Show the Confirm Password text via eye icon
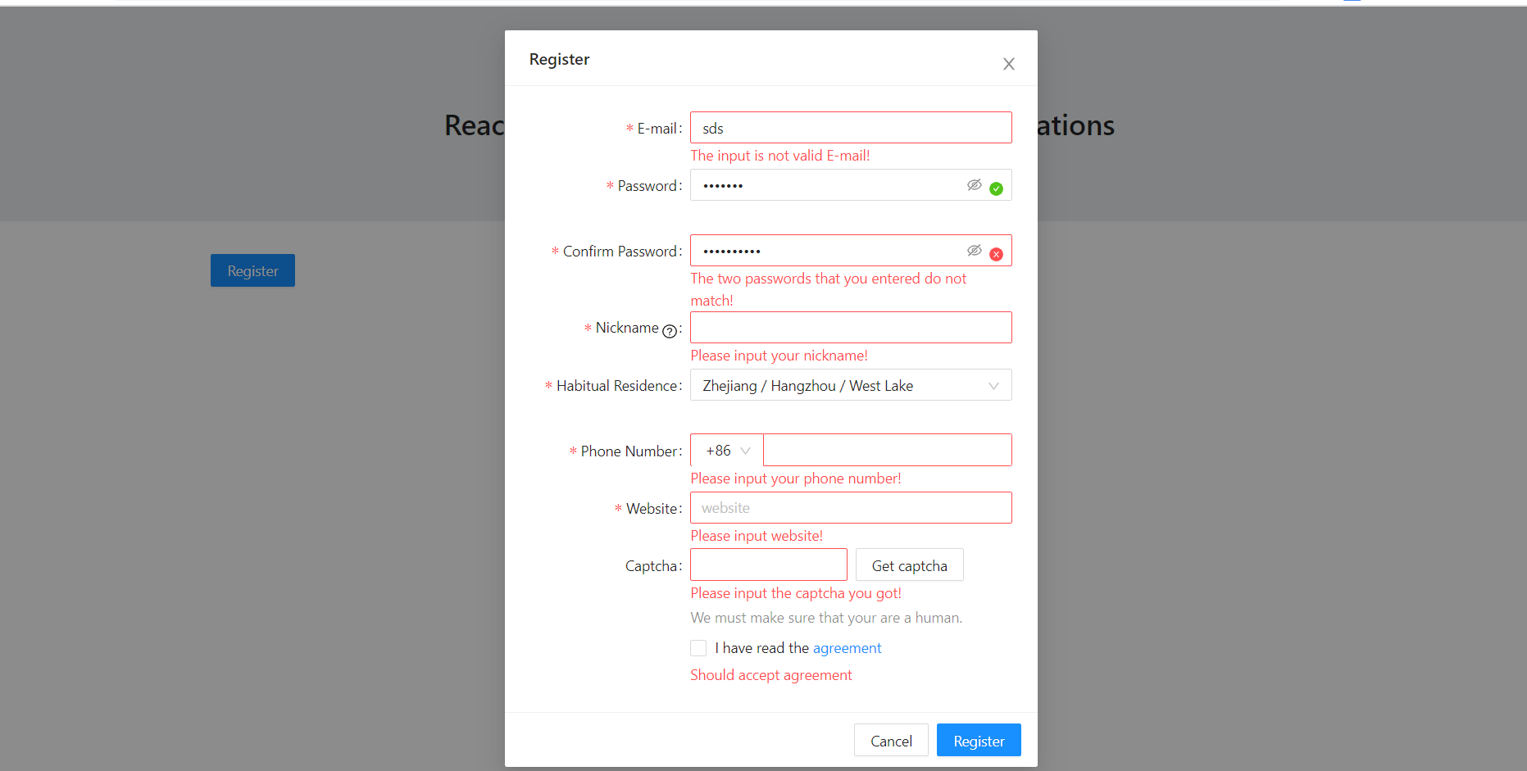The width and height of the screenshot is (1527, 771). point(974,250)
